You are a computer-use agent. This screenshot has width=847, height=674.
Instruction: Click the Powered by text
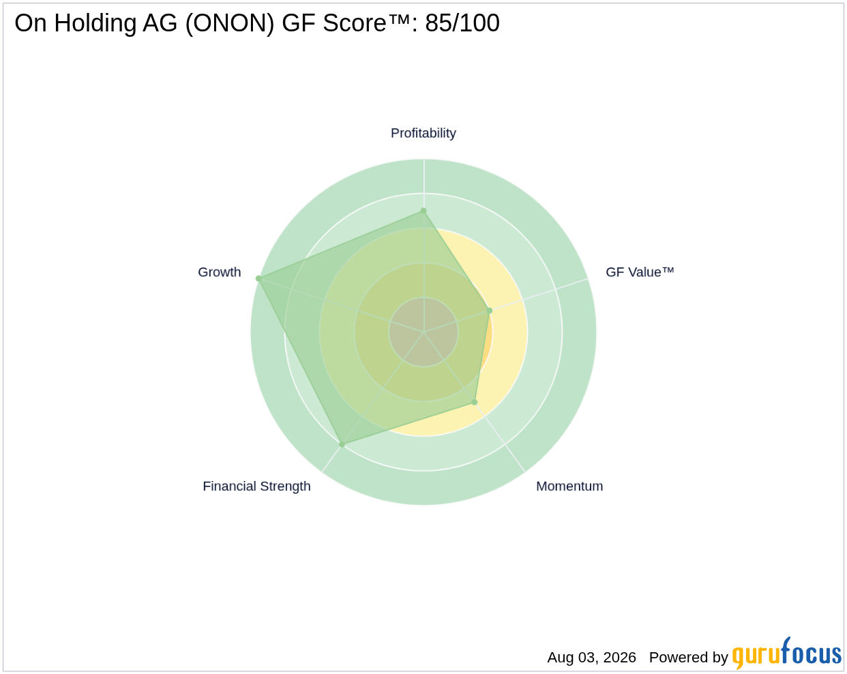tap(689, 658)
